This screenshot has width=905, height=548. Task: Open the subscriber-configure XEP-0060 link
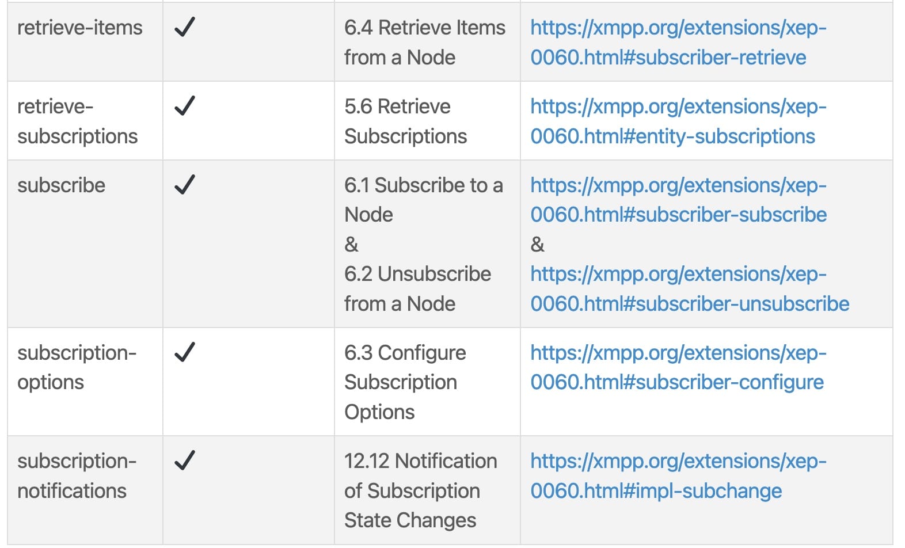[x=678, y=367]
